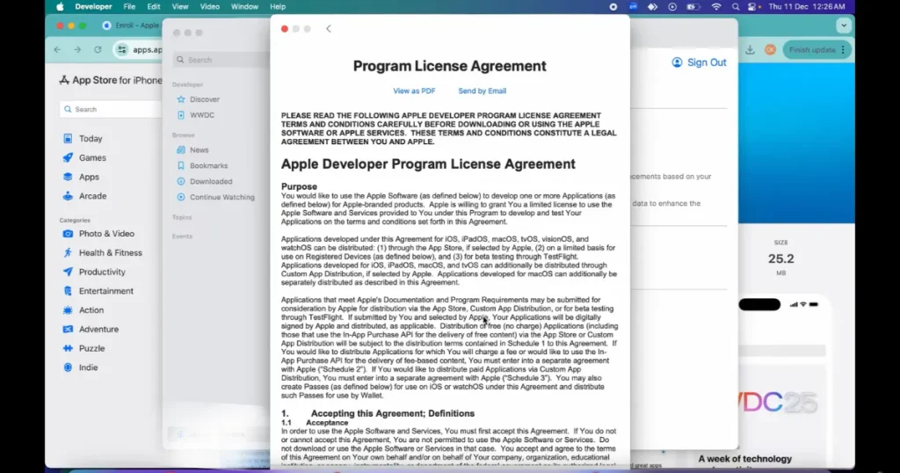900x473 pixels.
Task: Select Adventure category
Action: pos(98,330)
